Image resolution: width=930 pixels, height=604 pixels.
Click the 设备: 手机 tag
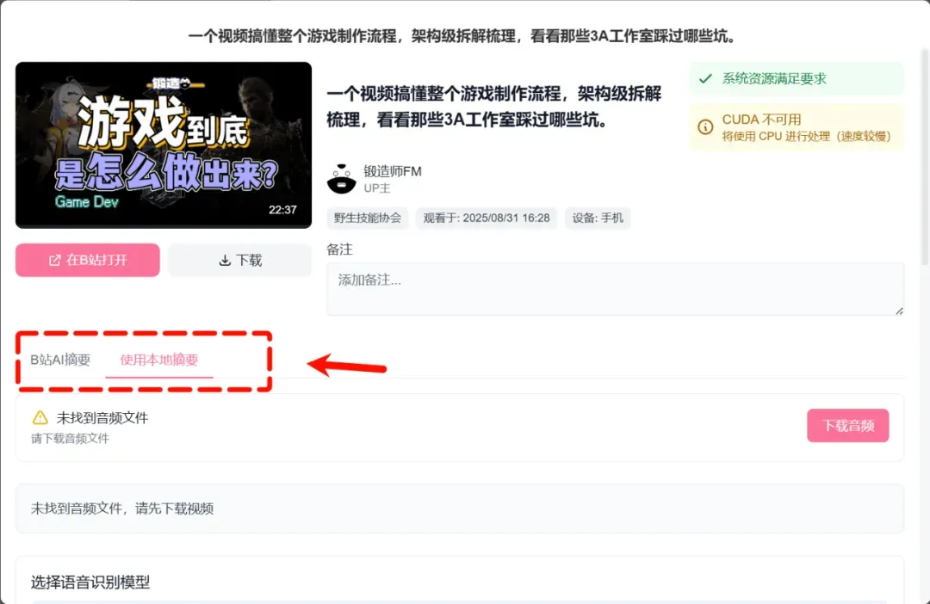(x=598, y=219)
